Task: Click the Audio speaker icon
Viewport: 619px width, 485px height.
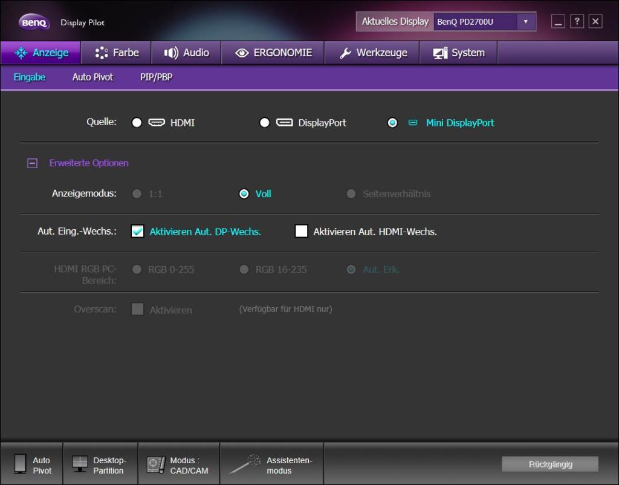Action: pyautogui.click(x=171, y=53)
